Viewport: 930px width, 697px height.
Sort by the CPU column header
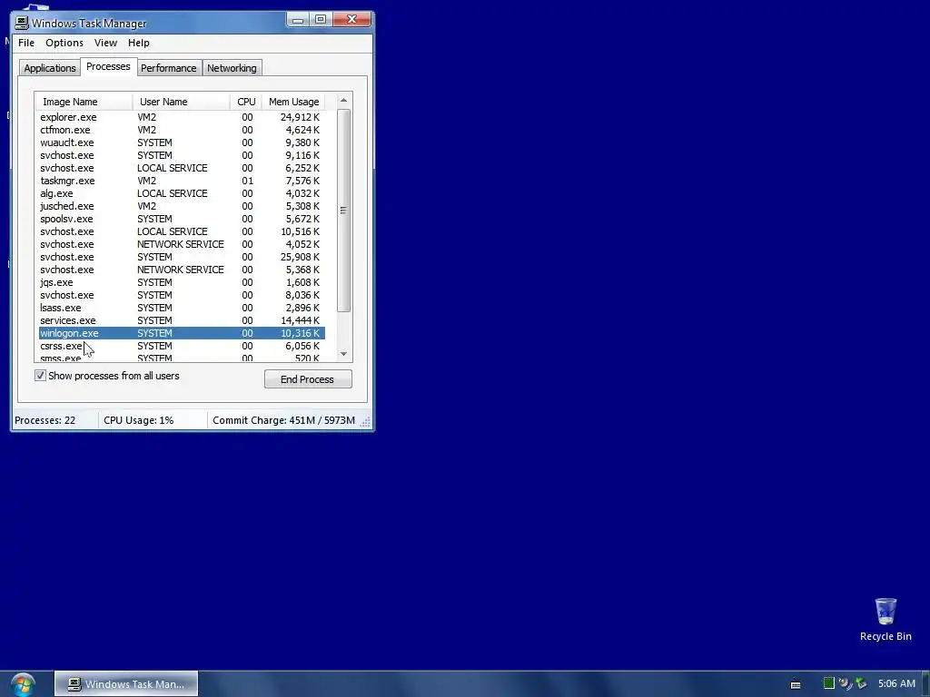246,102
